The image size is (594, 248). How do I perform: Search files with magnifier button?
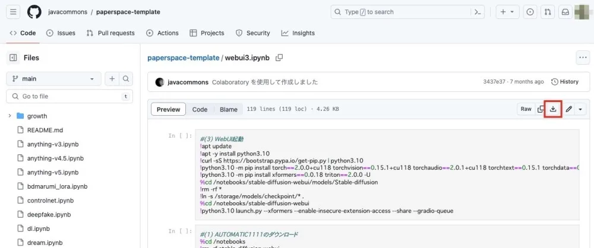click(x=126, y=79)
